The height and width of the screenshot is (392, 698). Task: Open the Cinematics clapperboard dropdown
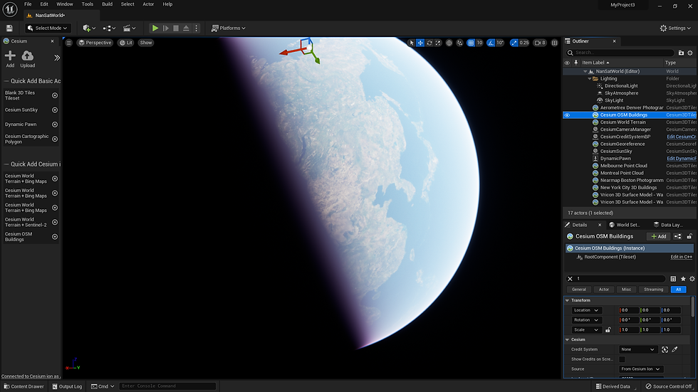[x=129, y=28]
